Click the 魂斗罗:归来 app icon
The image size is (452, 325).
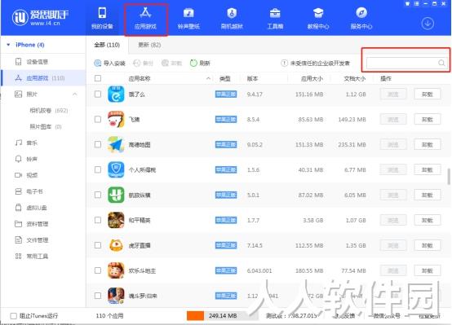click(116, 296)
